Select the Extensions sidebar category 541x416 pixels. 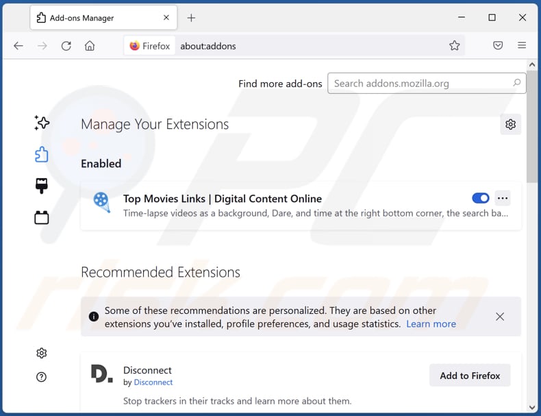[x=42, y=154]
